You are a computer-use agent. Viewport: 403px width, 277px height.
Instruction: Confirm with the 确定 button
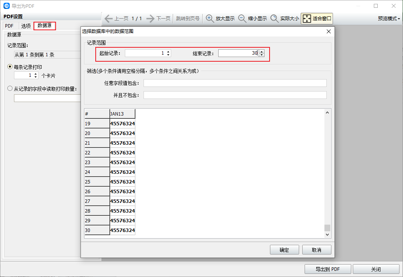[x=284, y=250]
